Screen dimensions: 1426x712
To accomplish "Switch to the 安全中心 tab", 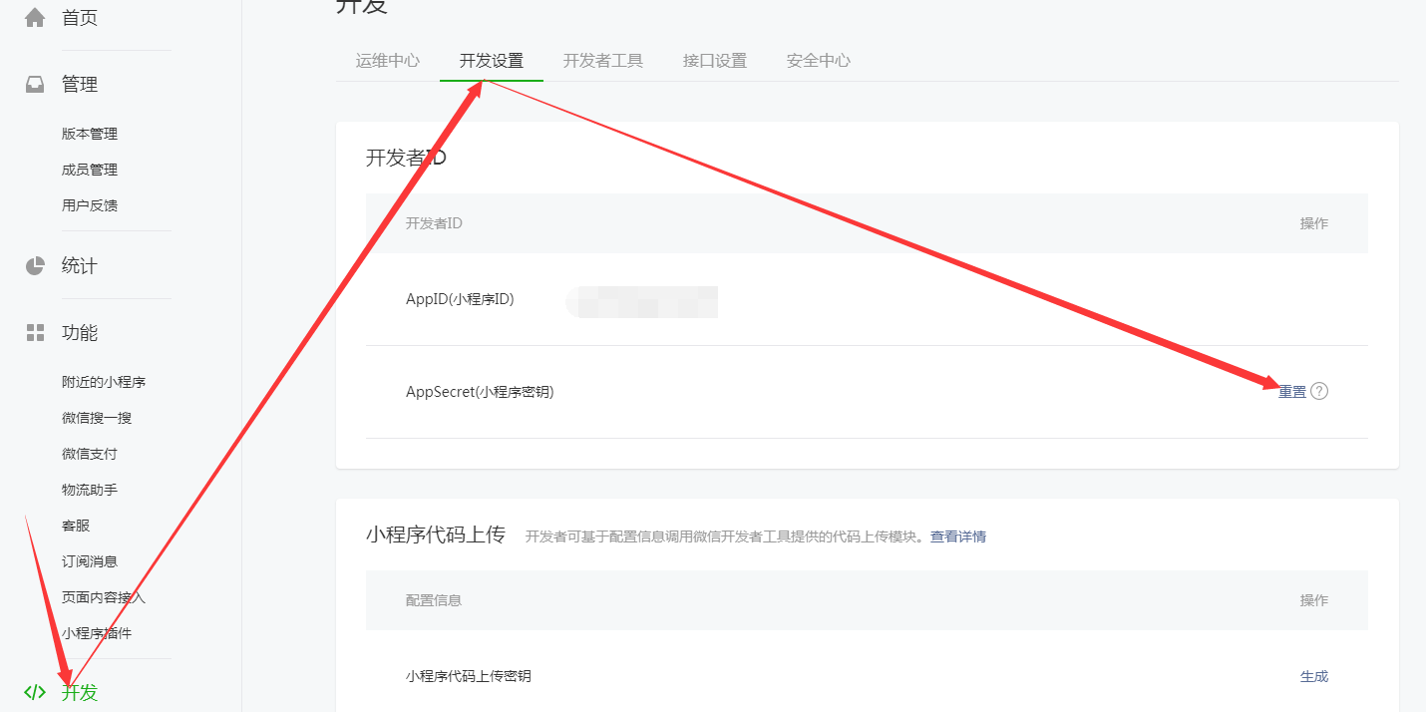I will click(x=819, y=61).
